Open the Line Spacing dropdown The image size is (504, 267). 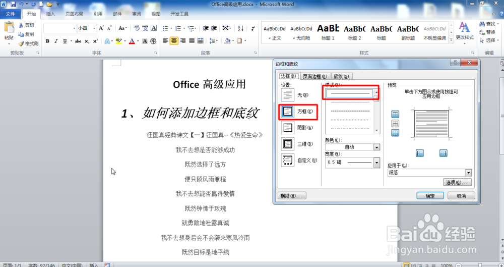pos(213,41)
